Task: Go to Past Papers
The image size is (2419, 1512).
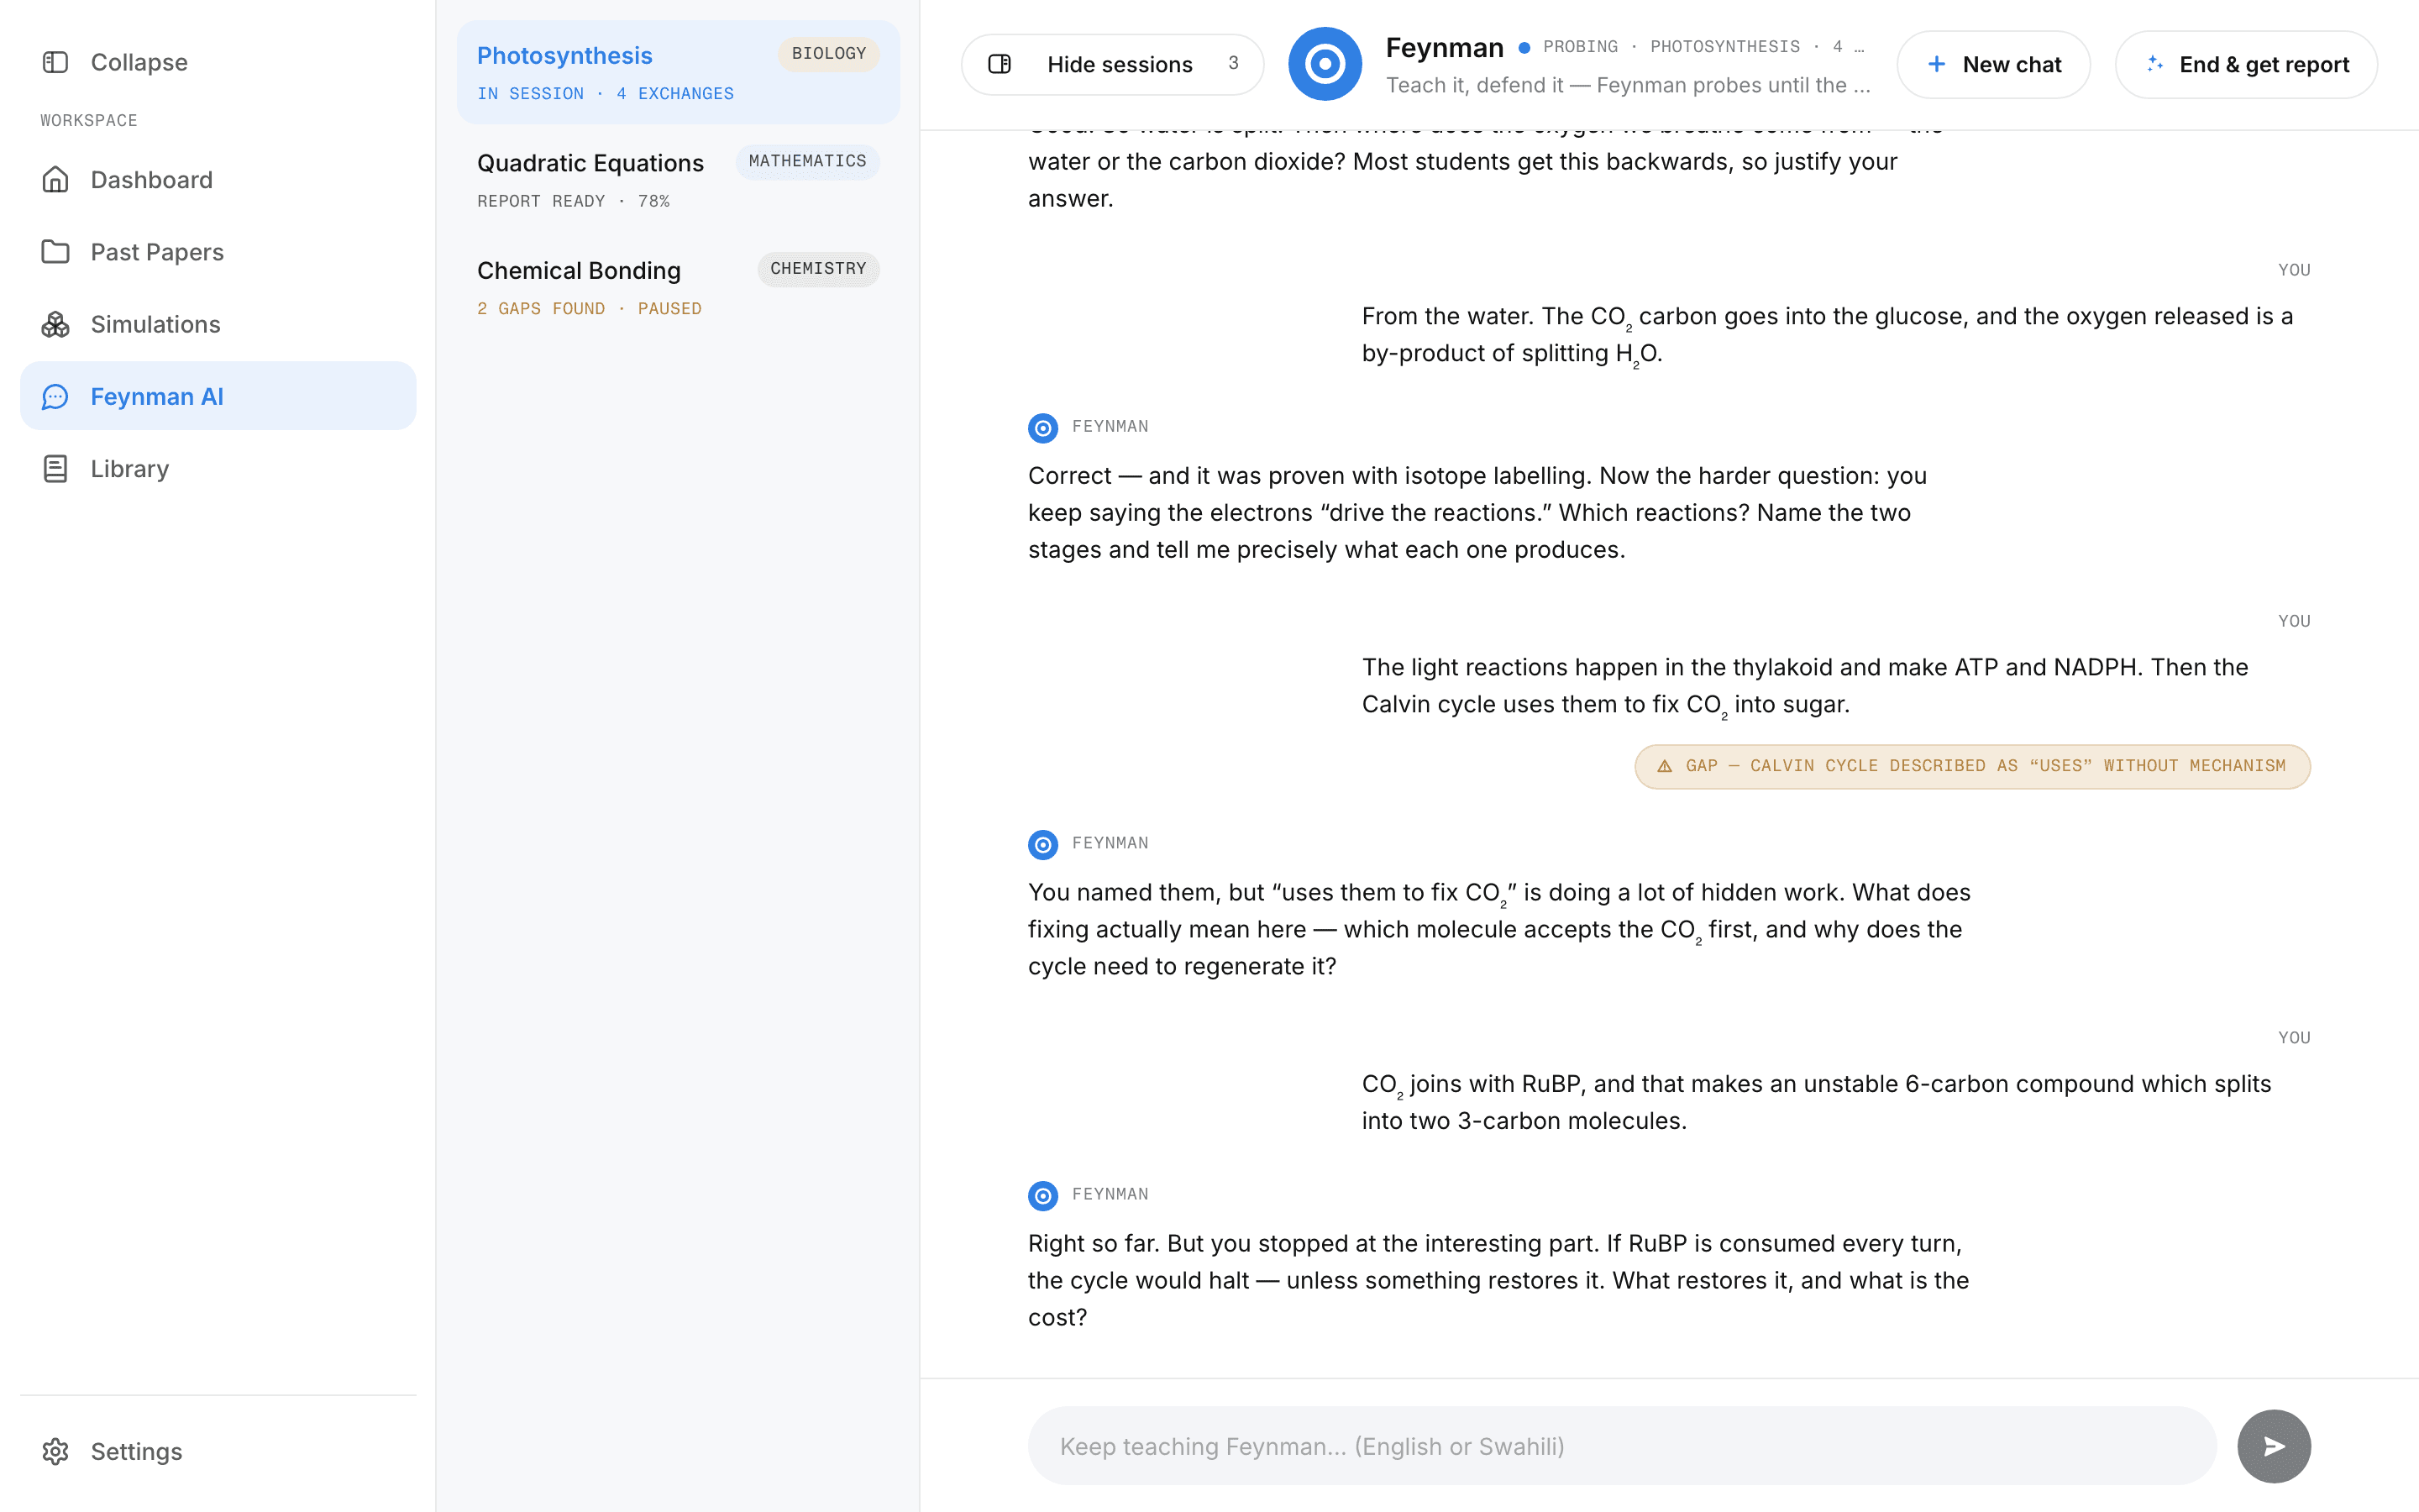Action: [x=218, y=252]
